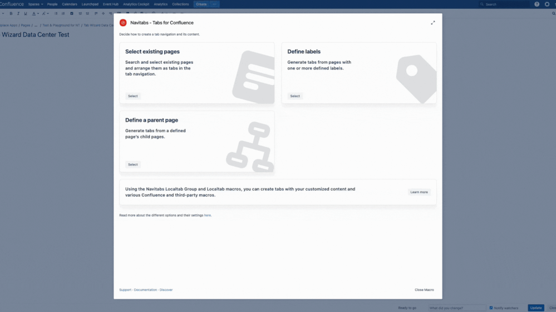Click the Update button
Image resolution: width=556 pixels, height=312 pixels.
pyautogui.click(x=536, y=308)
